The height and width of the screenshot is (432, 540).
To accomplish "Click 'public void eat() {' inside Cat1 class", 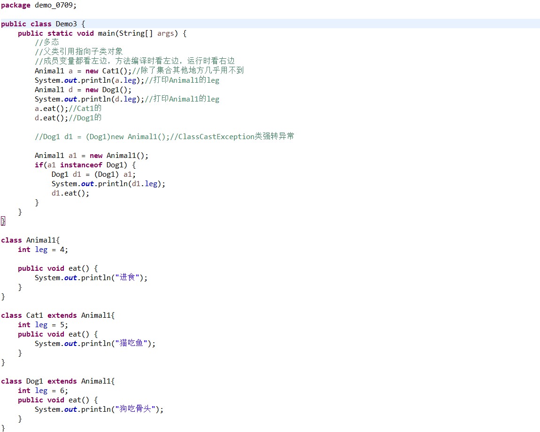I will (58, 334).
